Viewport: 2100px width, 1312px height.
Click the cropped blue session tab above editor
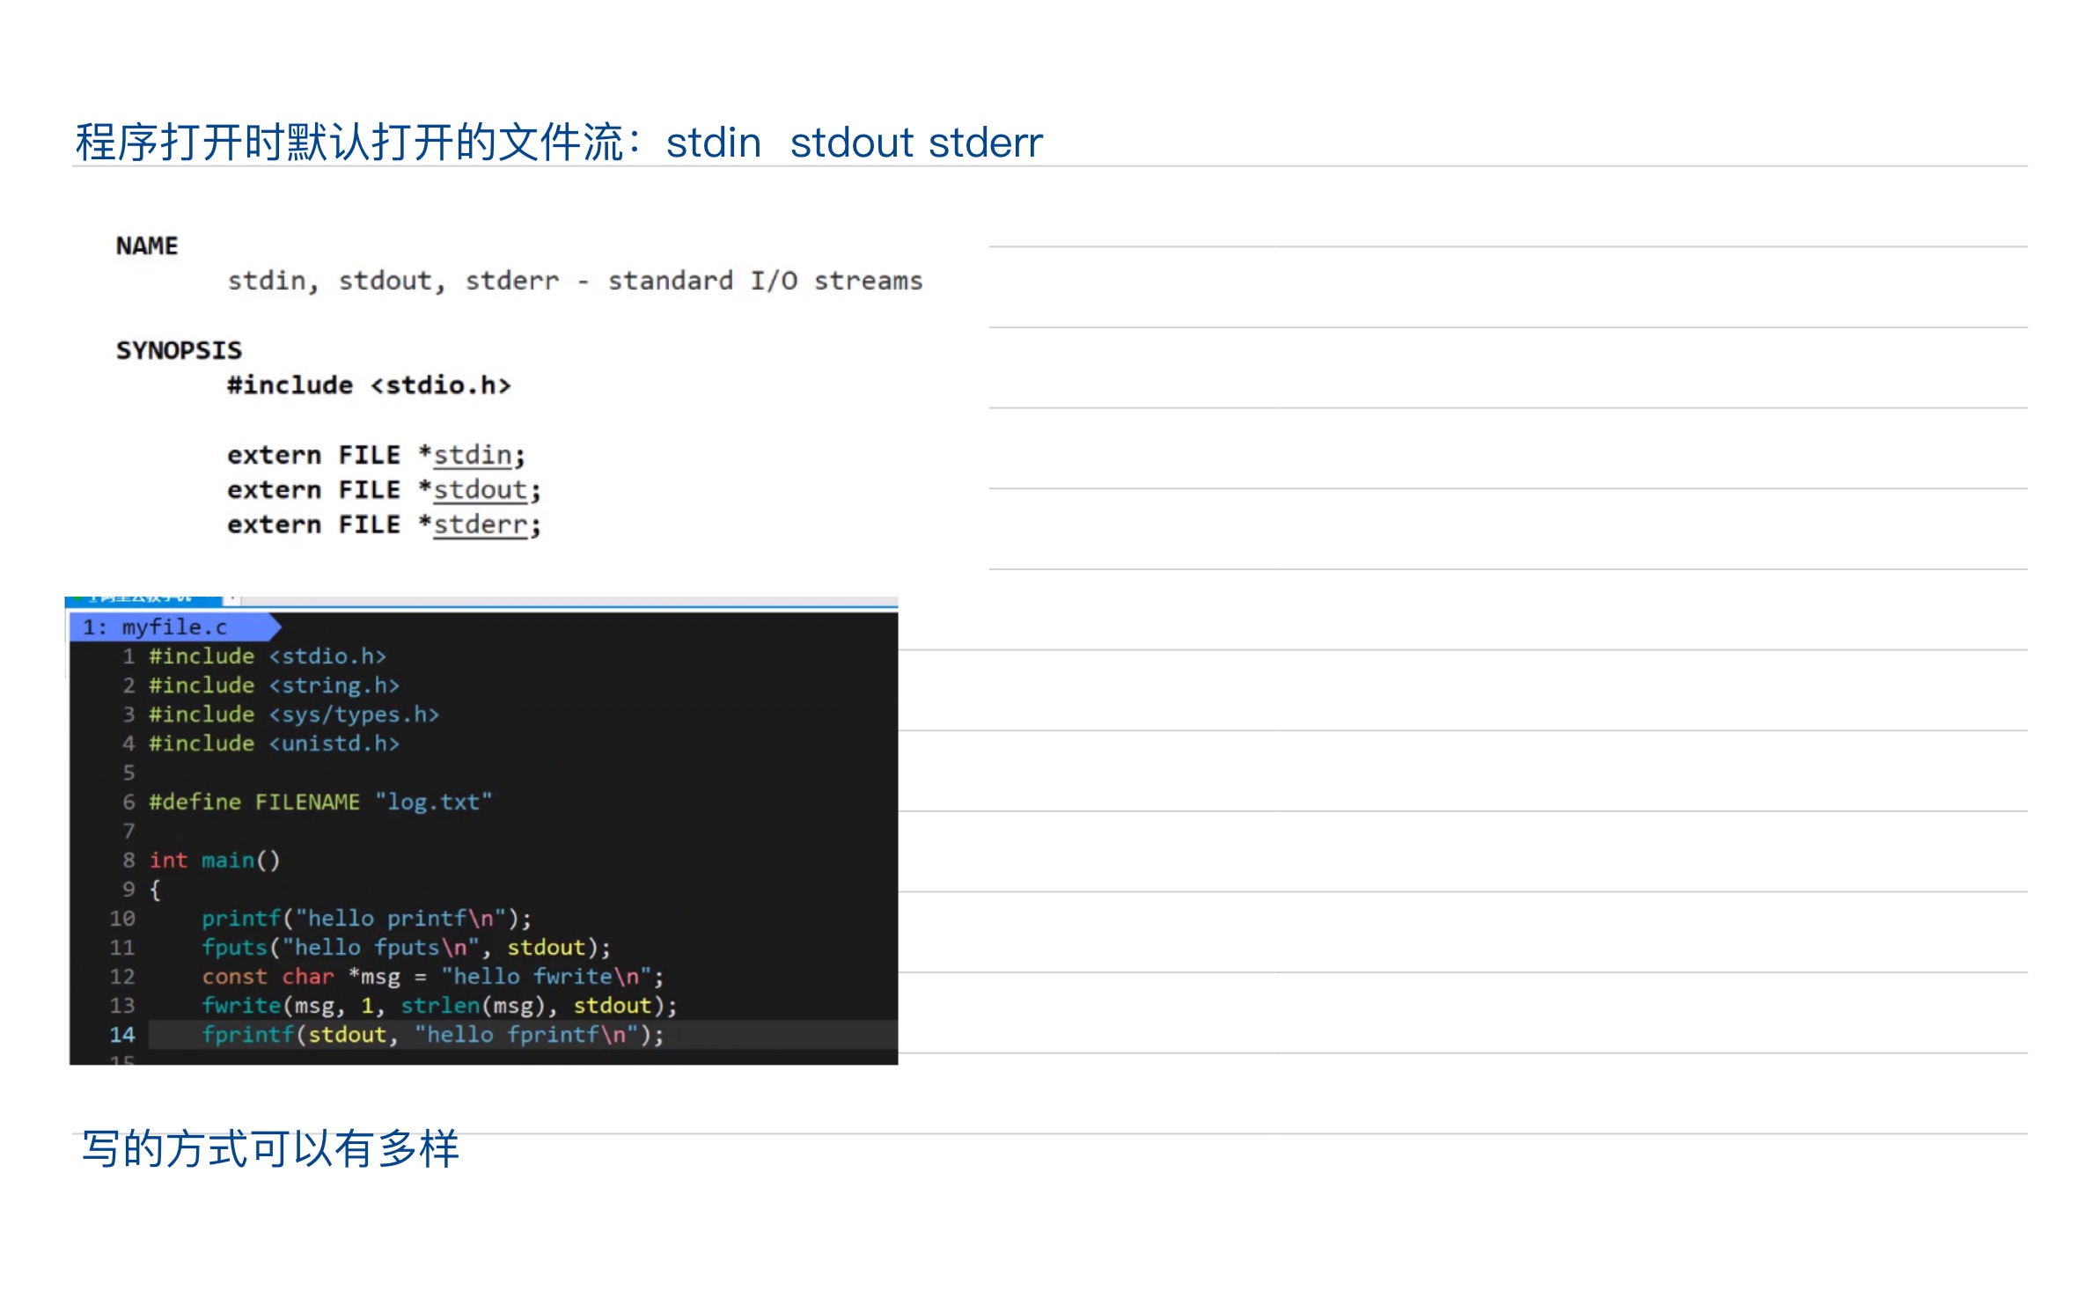pos(141,600)
